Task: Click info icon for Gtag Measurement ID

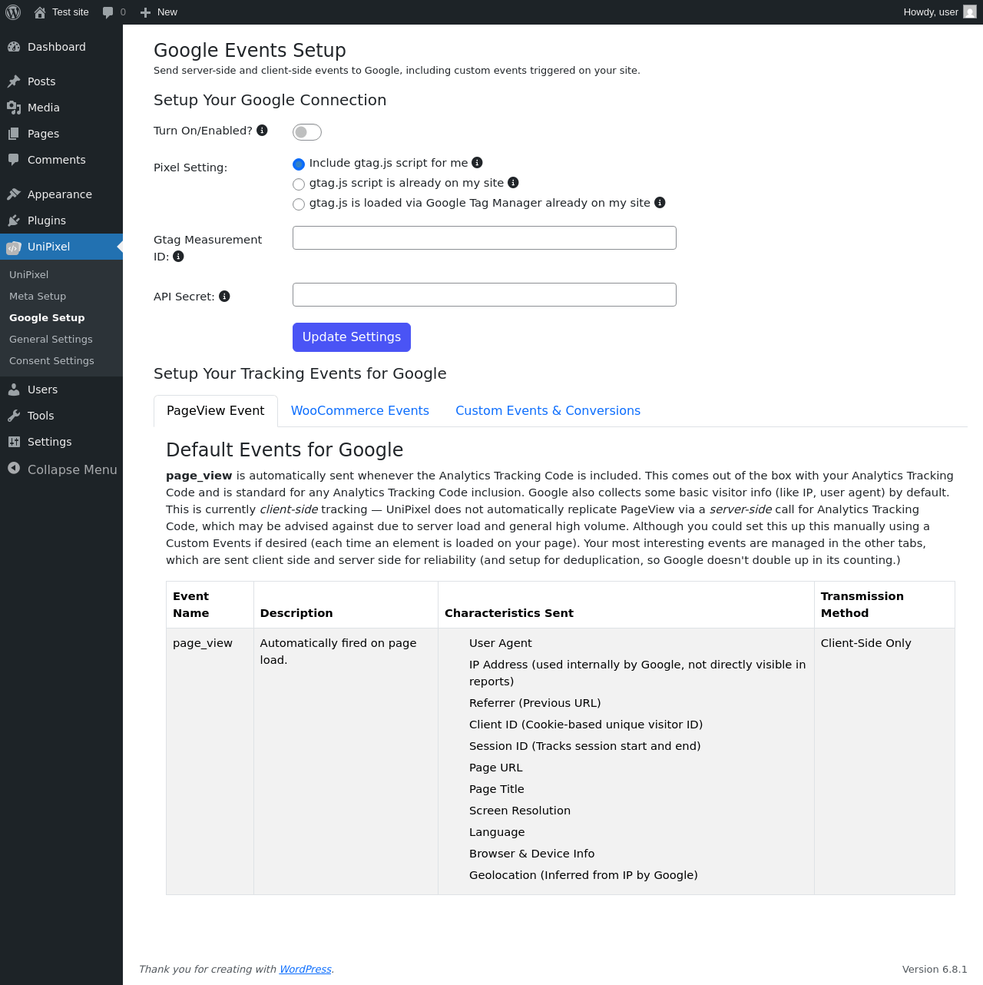Action: (178, 257)
